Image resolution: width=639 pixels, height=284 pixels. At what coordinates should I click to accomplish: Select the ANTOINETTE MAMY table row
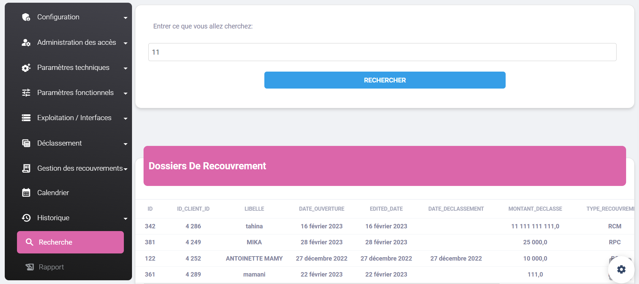coord(254,259)
